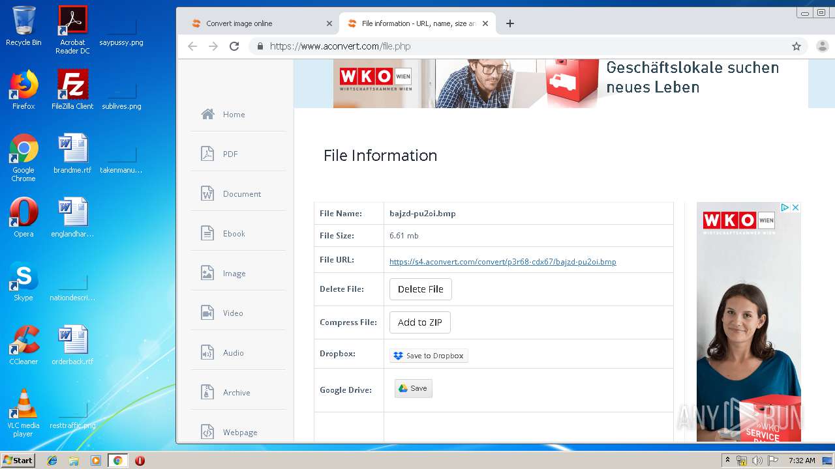Viewport: 835px width, 469px height.
Task: Open a new browser tab
Action: (510, 23)
